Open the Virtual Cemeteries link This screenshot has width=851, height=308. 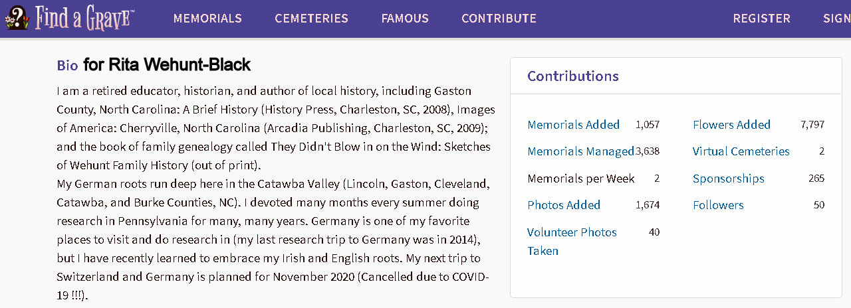point(741,151)
